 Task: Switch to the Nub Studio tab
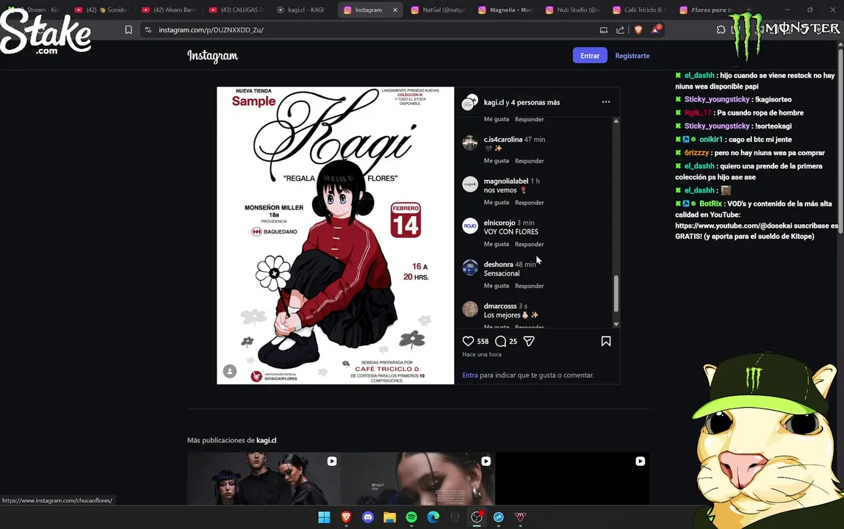point(573,10)
